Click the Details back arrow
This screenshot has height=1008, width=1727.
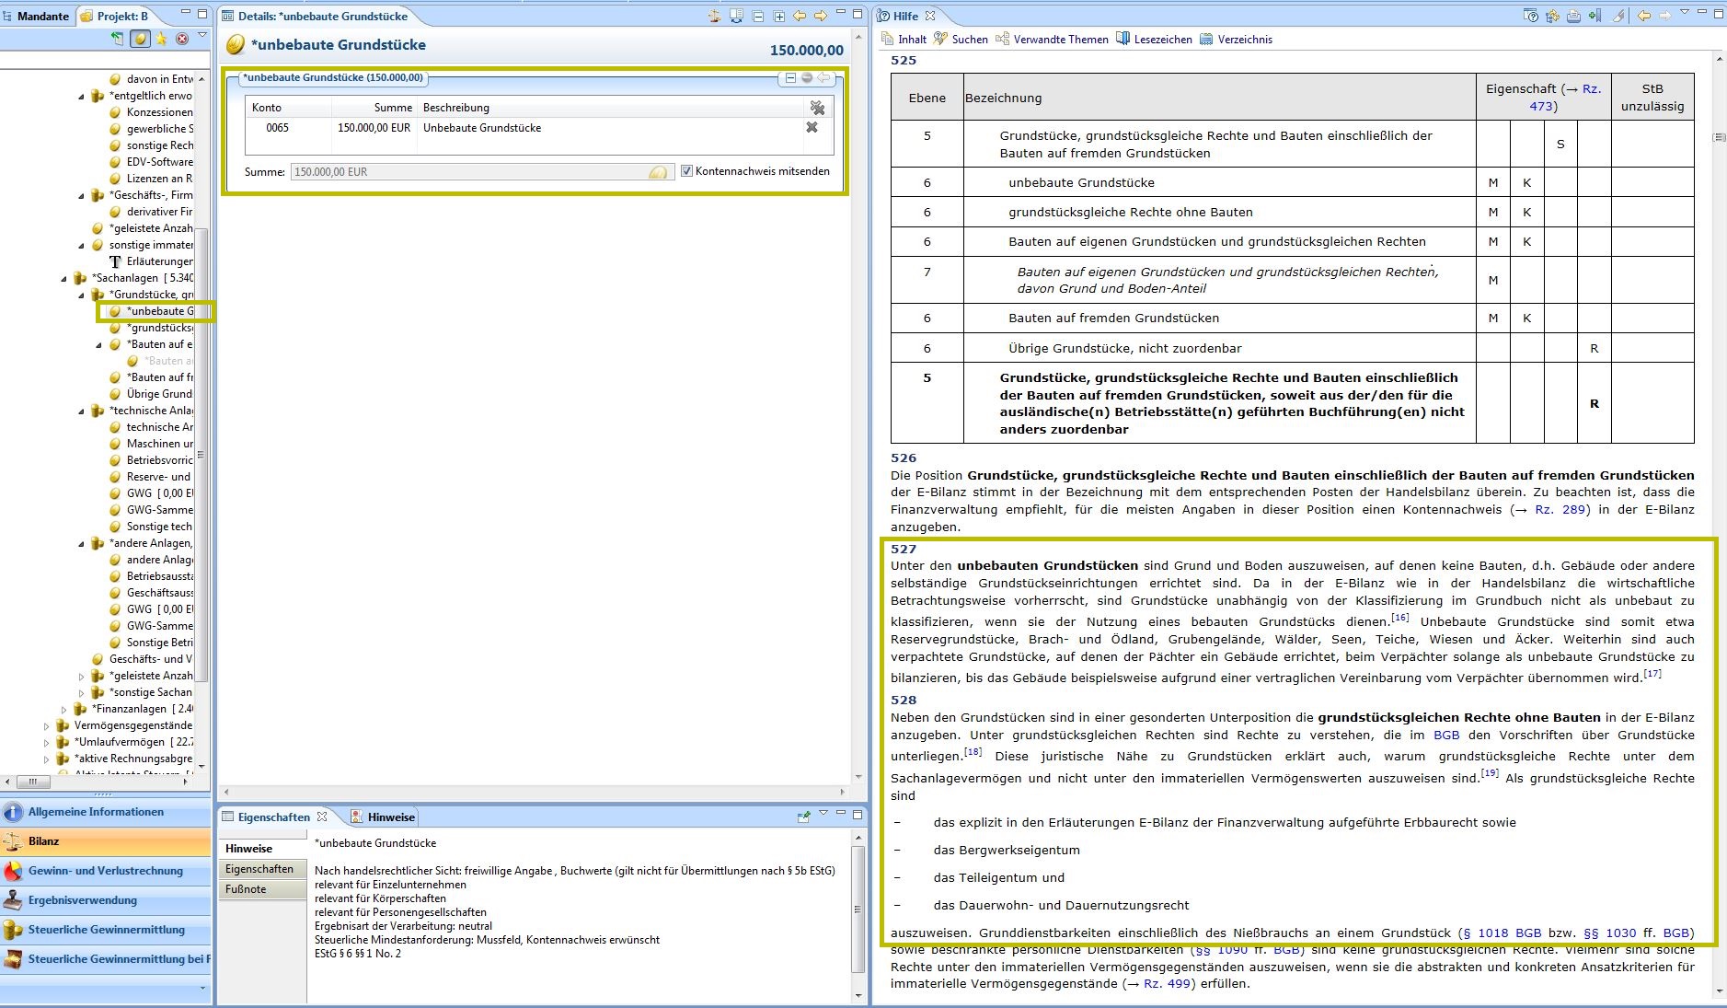point(800,16)
